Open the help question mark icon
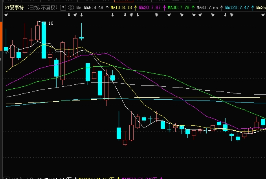 [63, 7]
